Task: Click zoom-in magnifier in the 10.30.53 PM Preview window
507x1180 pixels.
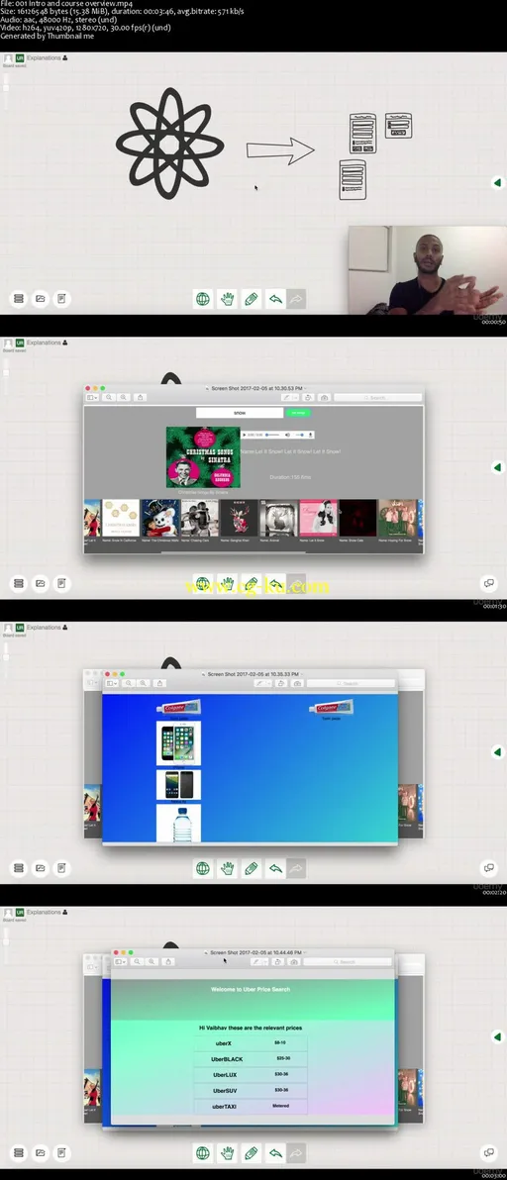Action: click(124, 397)
